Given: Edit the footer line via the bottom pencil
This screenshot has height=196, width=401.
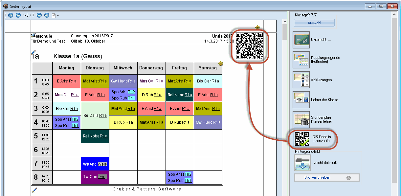Looking at the screenshot, I should [34, 190].
